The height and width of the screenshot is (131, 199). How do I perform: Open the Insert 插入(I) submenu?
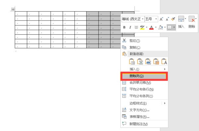tap(144, 69)
